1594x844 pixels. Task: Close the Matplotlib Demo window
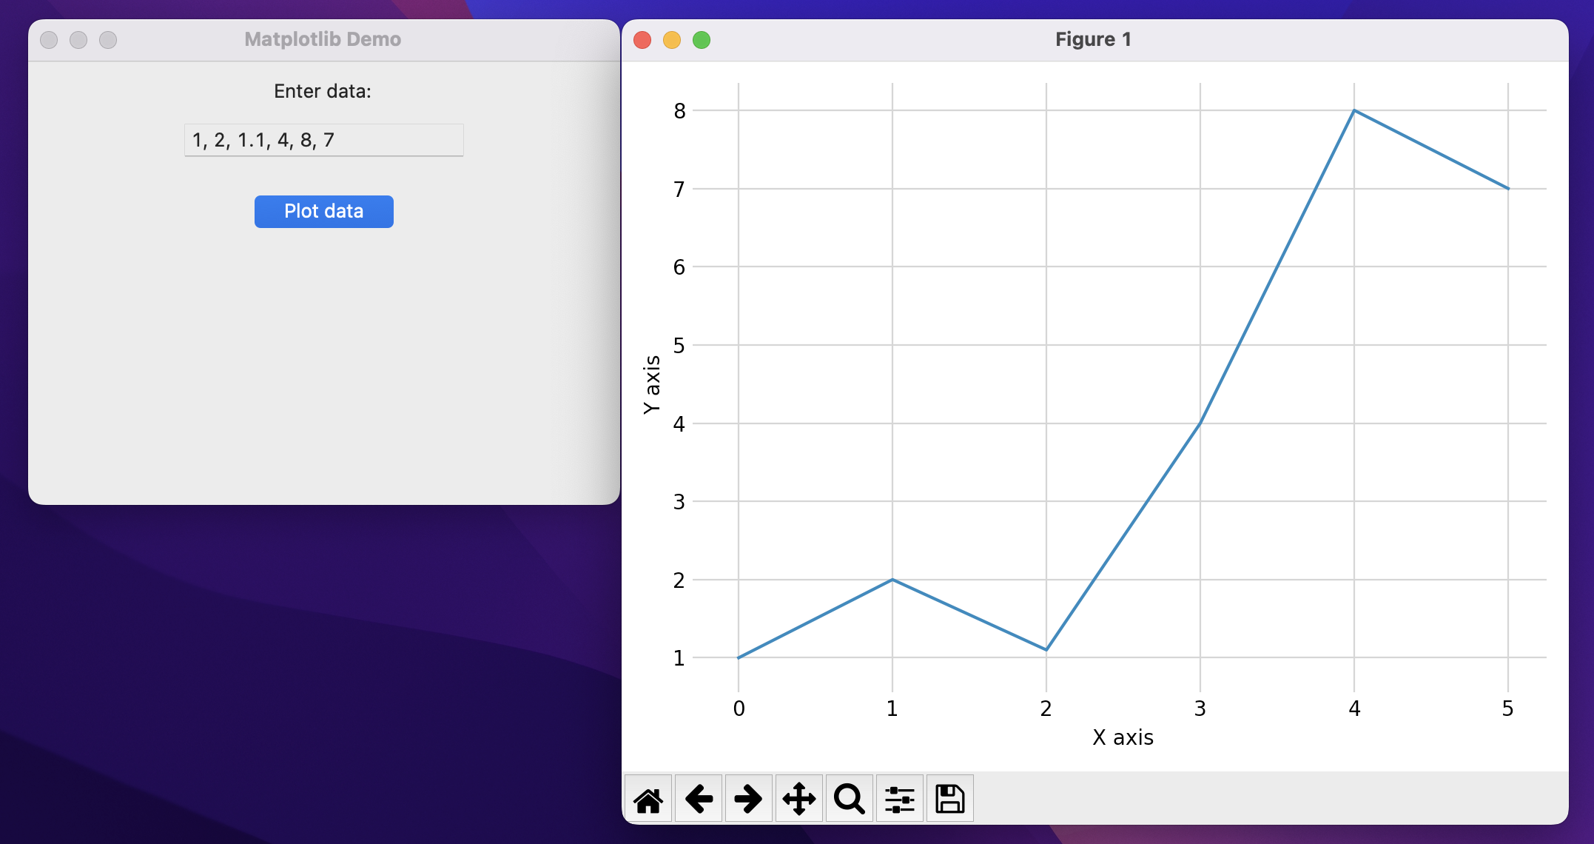[x=49, y=40]
